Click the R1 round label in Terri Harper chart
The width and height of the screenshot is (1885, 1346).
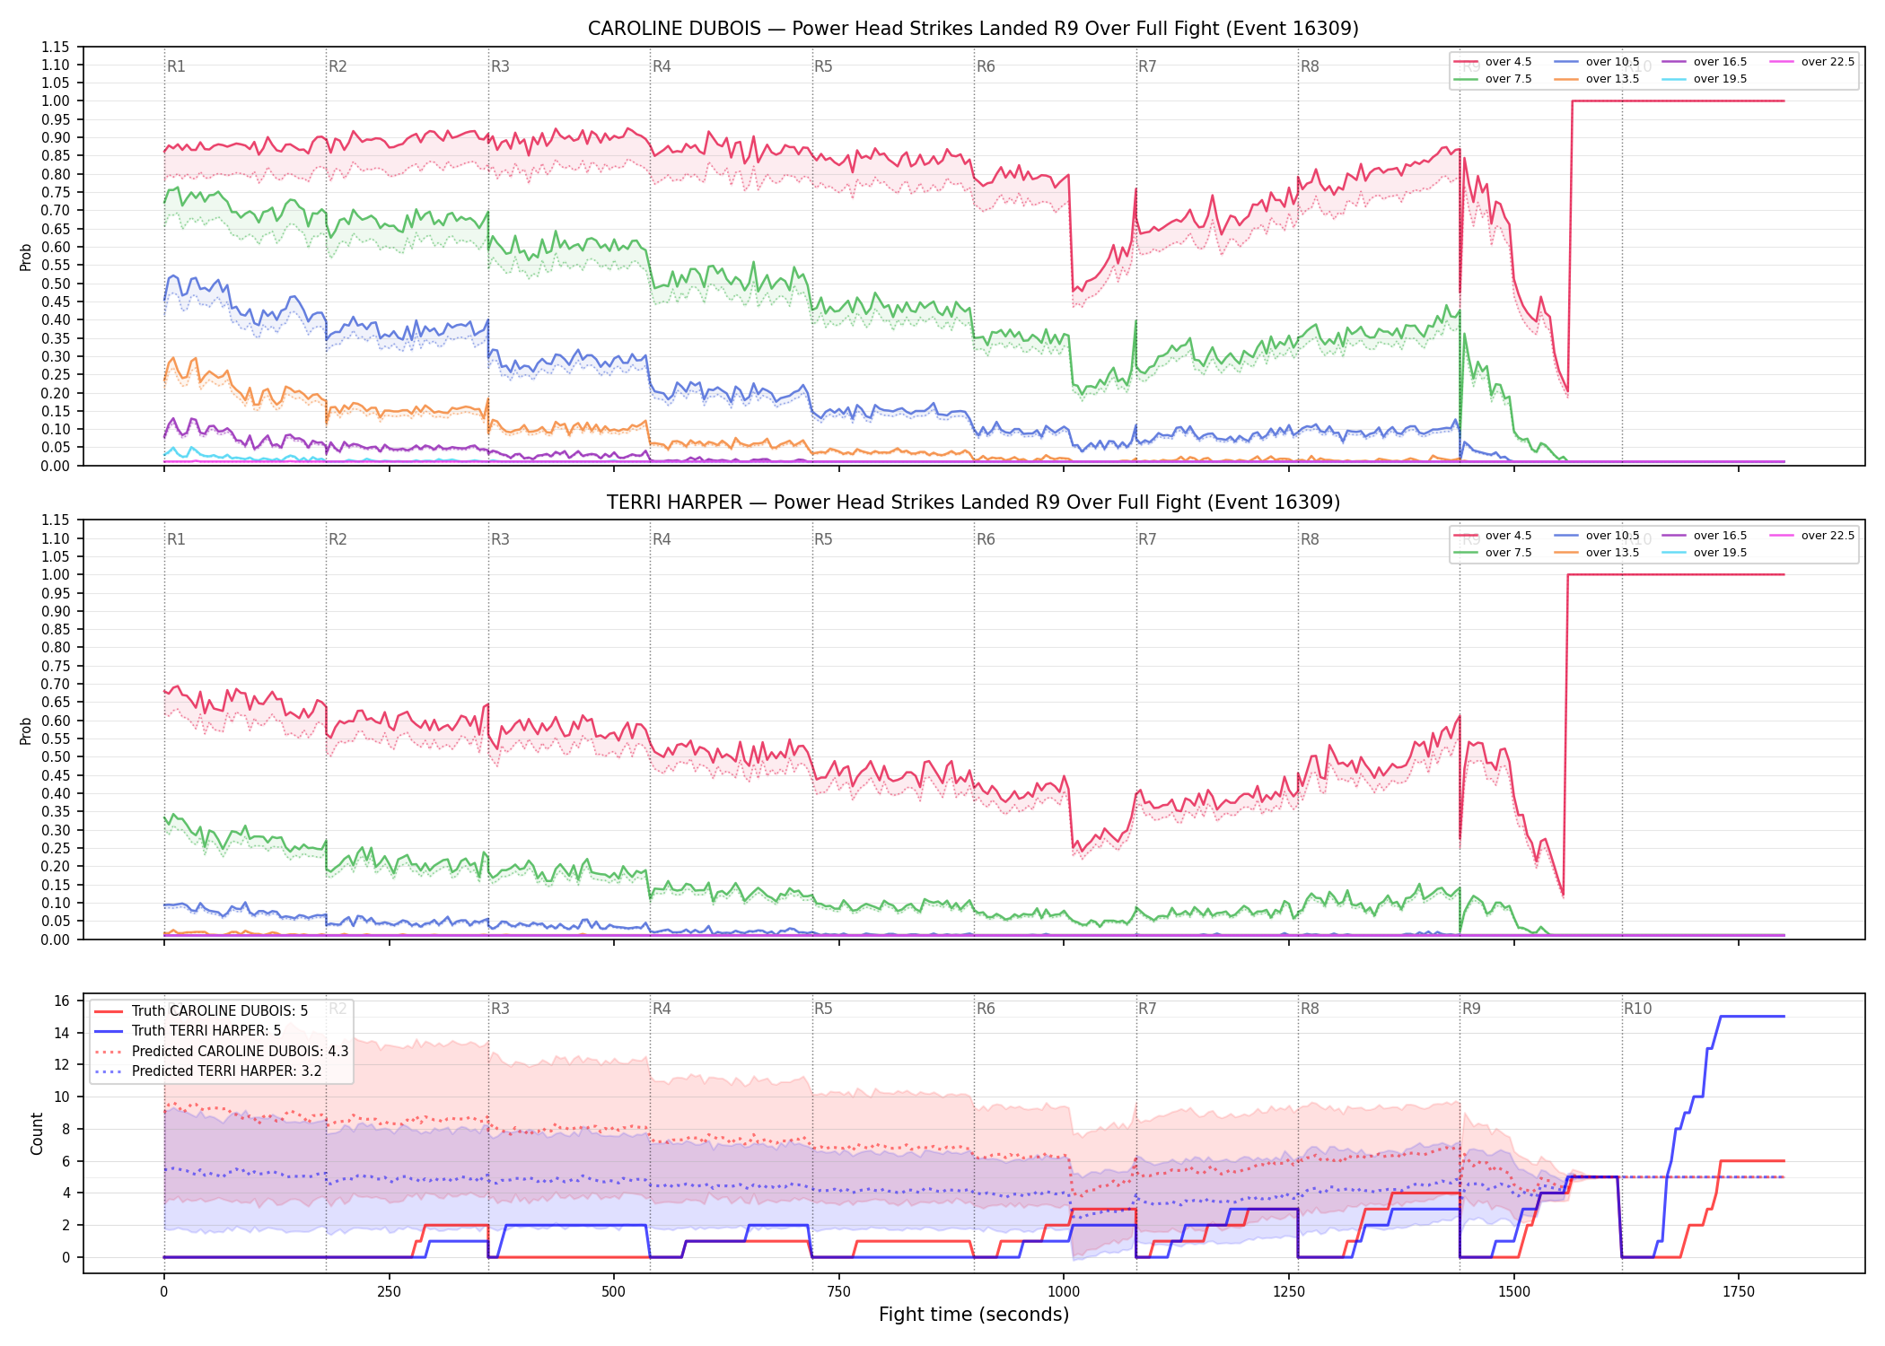click(176, 539)
